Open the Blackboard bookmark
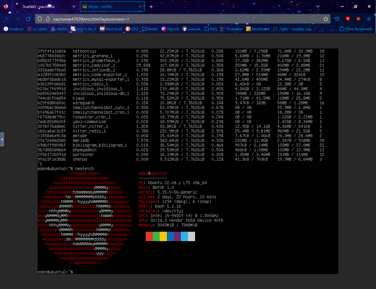 click(x=258, y=29)
